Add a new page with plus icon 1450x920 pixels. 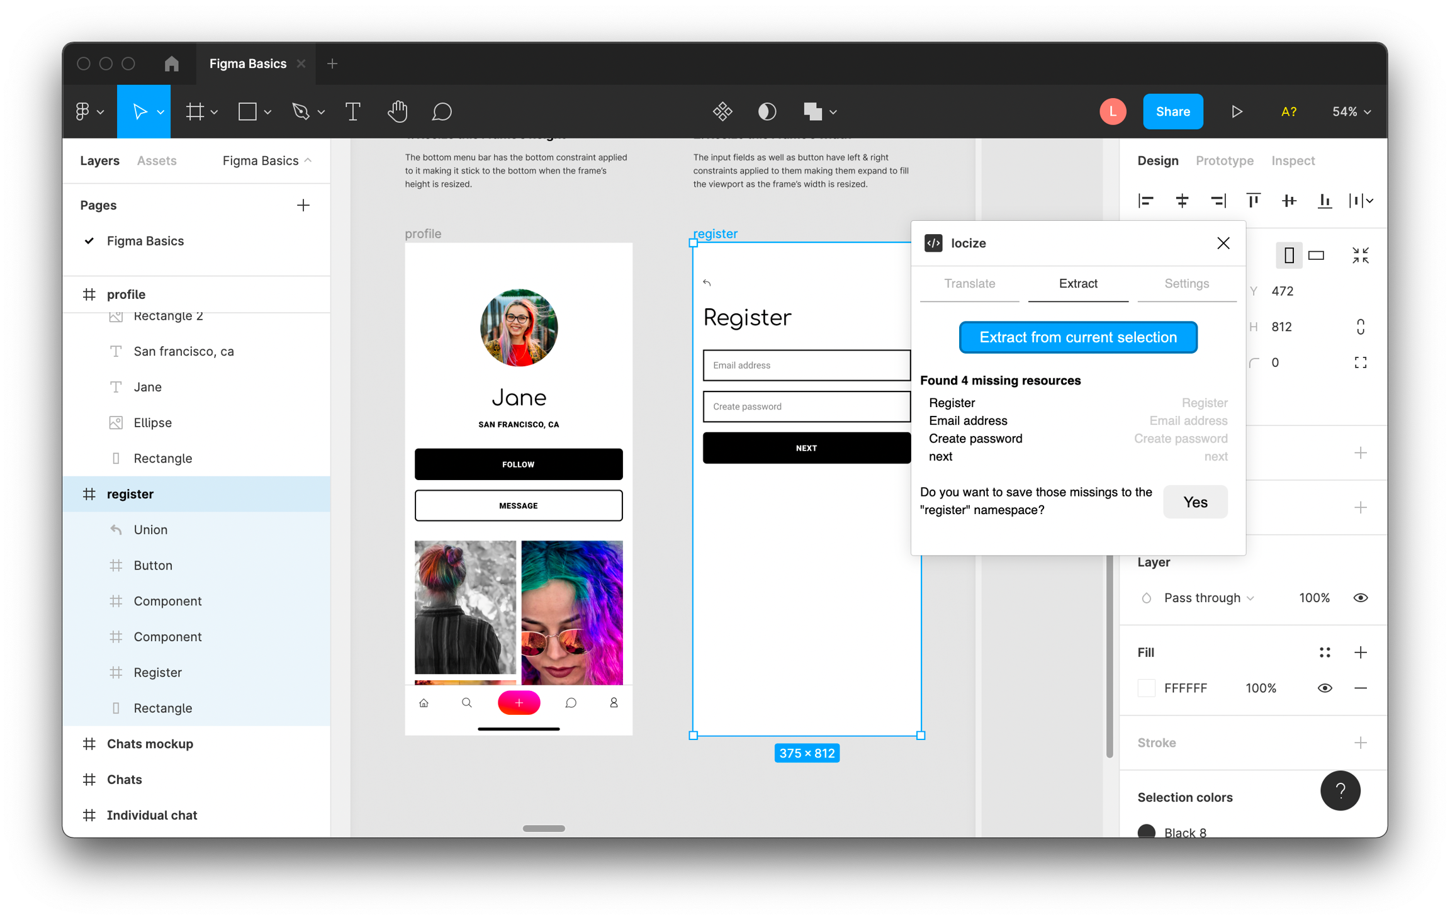point(303,205)
